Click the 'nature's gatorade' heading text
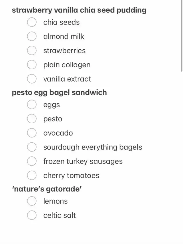Viewport: 183px width, 244px height. 47,189
